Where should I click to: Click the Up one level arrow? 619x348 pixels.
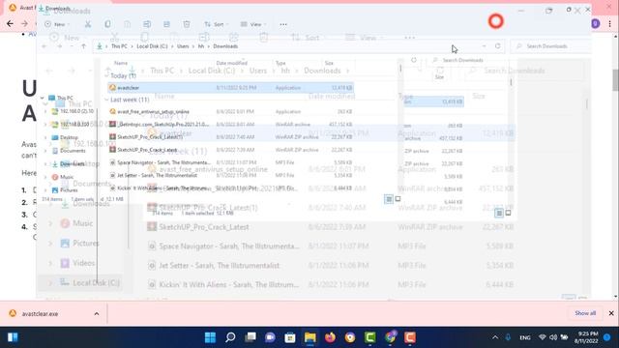click(x=83, y=46)
